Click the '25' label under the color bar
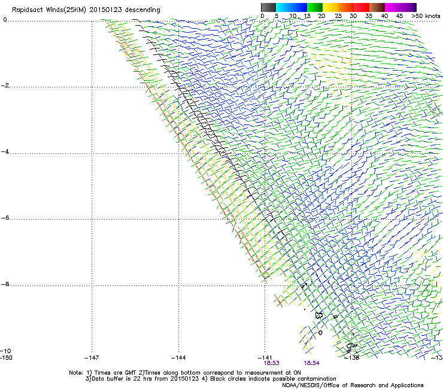 pos(338,16)
